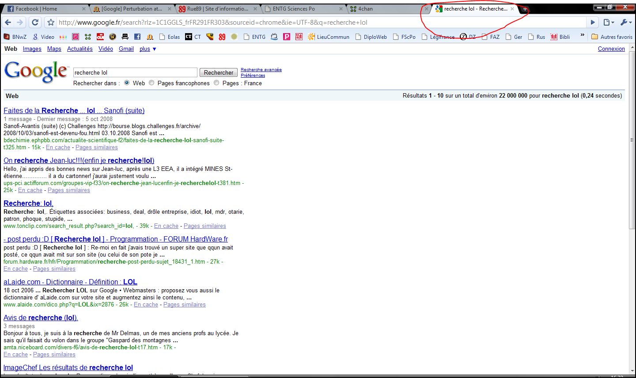Switch to the ENTG Sciences Po tab
This screenshot has height=378, width=636.
click(304, 8)
